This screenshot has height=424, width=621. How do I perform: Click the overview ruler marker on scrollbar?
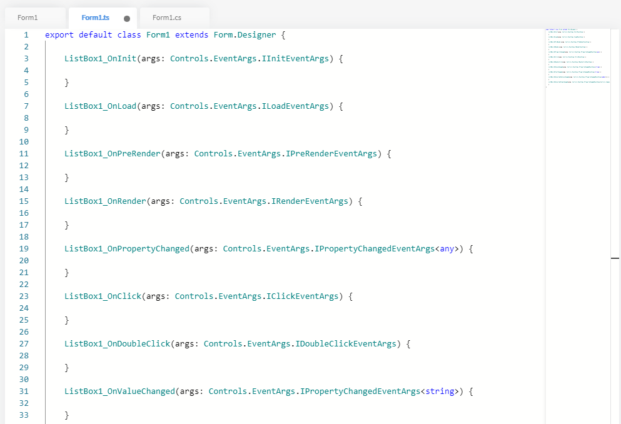click(x=615, y=258)
